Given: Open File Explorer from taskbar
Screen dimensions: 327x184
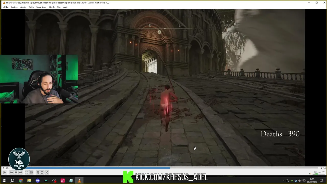Looking at the screenshot, I should pyautogui.click(x=29, y=181).
